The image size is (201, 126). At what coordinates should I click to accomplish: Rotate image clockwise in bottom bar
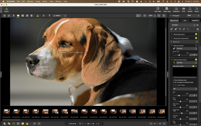(39, 123)
